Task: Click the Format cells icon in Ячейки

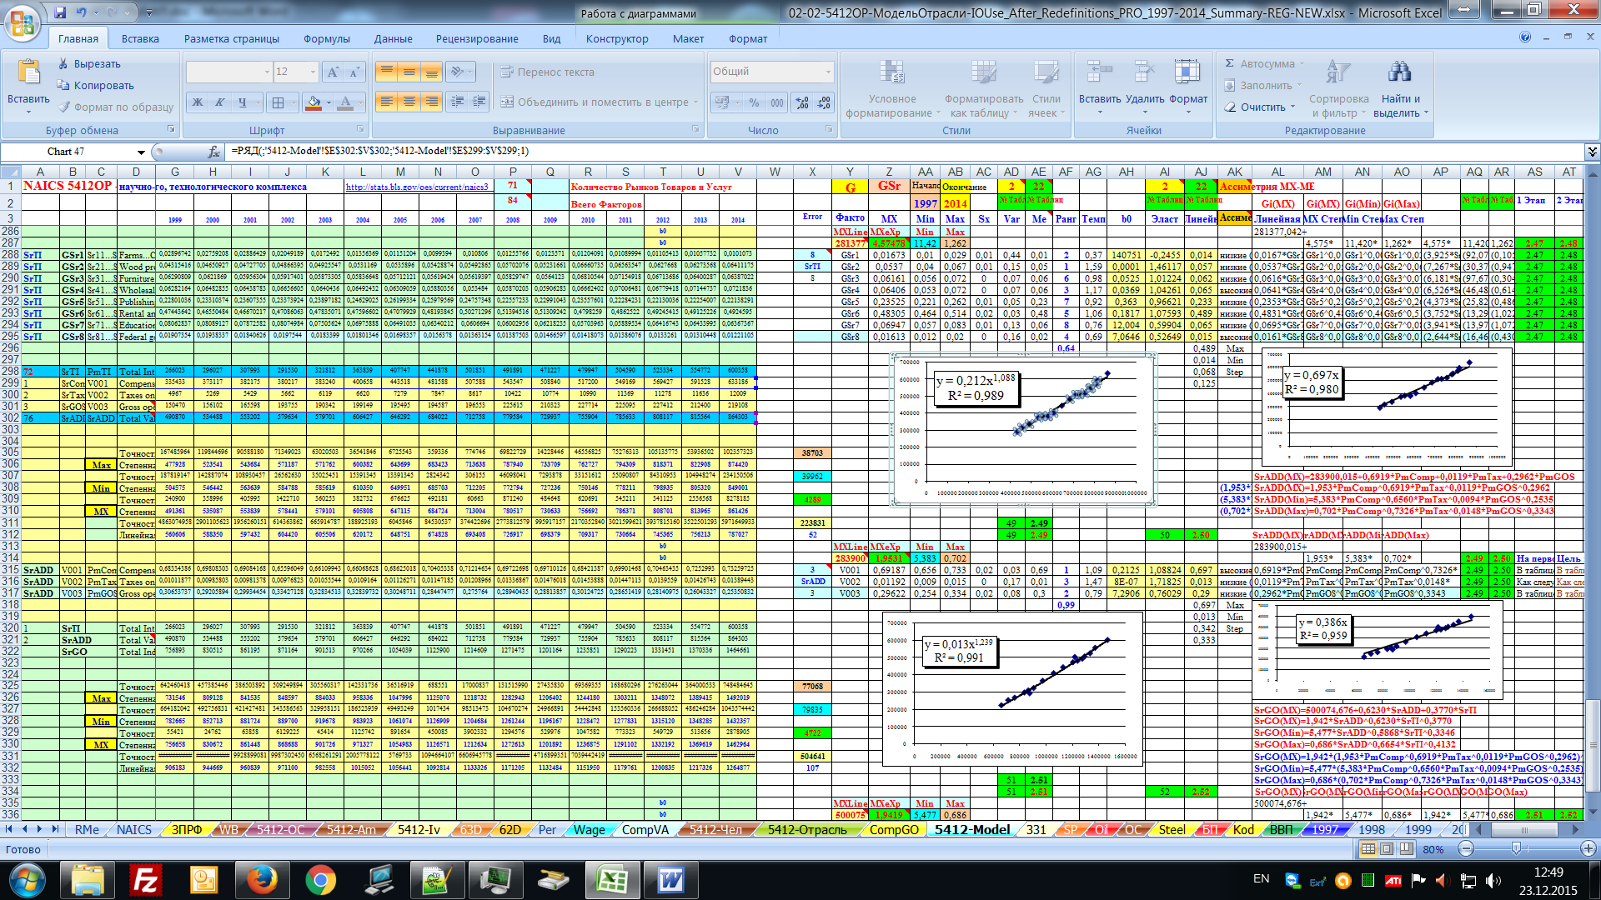Action: point(1187,73)
